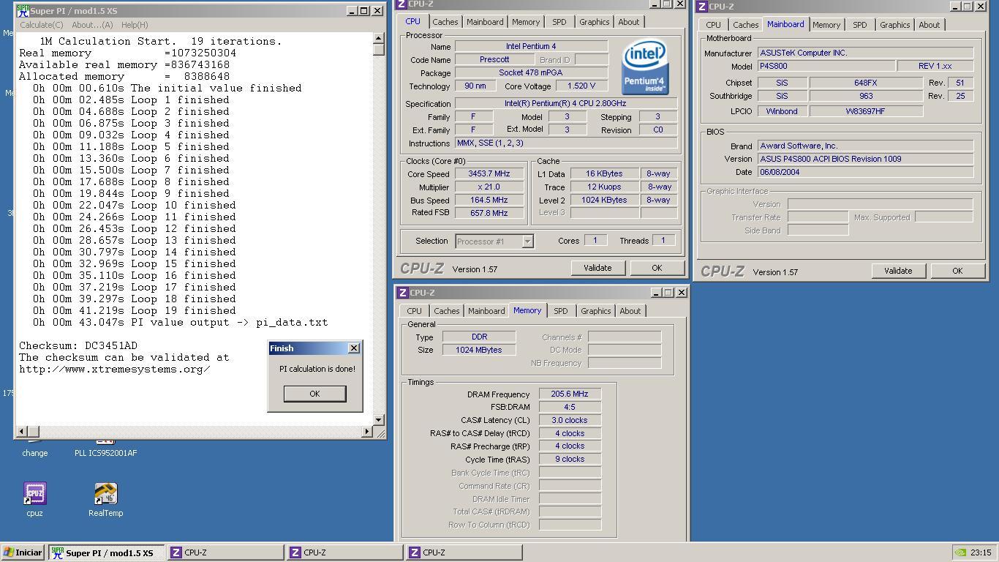Select Caches tab in Mainboard window
Viewport: 999px width, 562px height.
pyautogui.click(x=746, y=25)
